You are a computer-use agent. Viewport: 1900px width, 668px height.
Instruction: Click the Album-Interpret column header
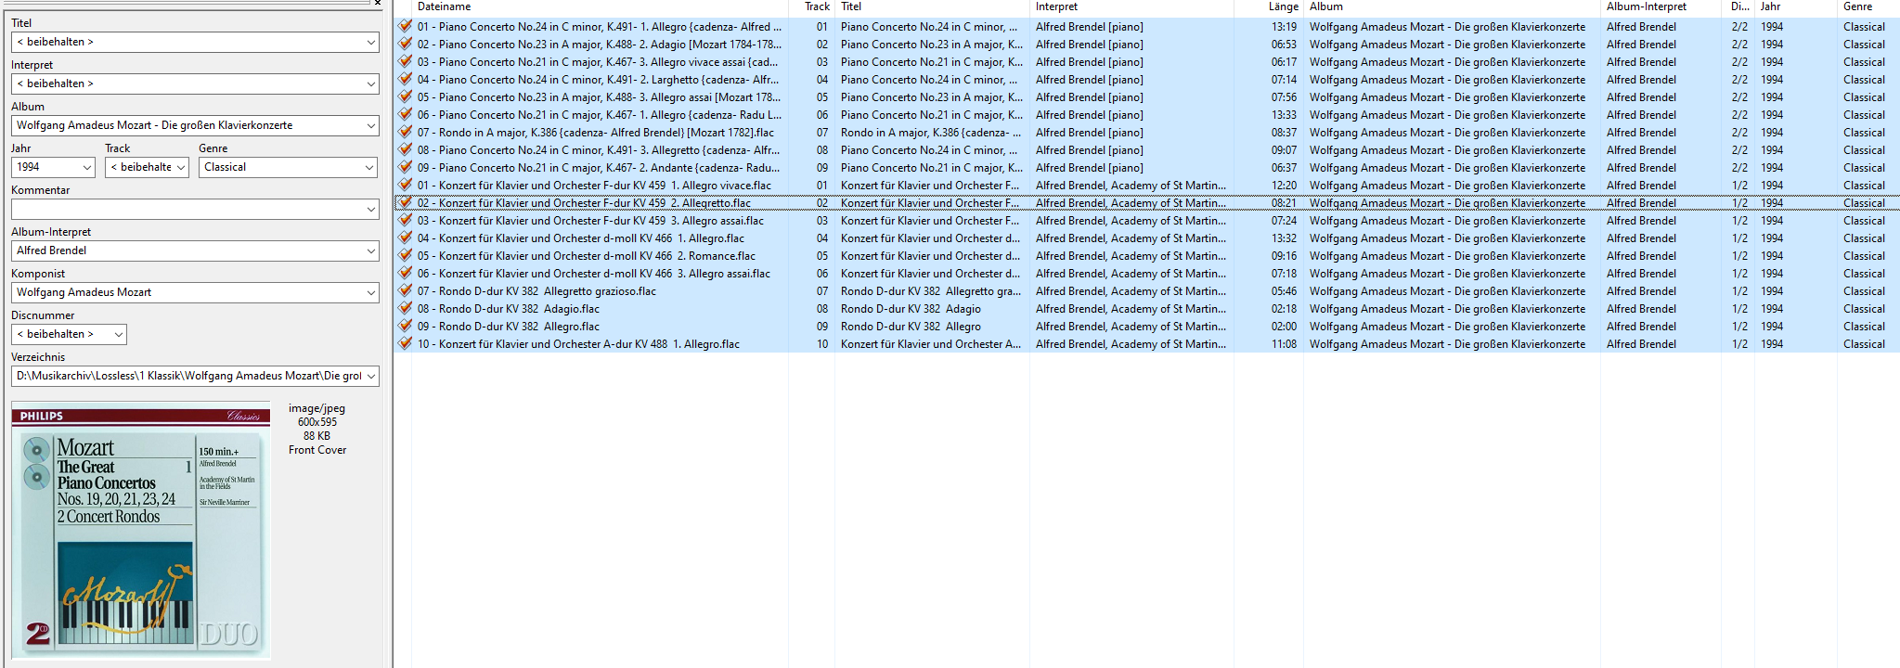tap(1646, 6)
